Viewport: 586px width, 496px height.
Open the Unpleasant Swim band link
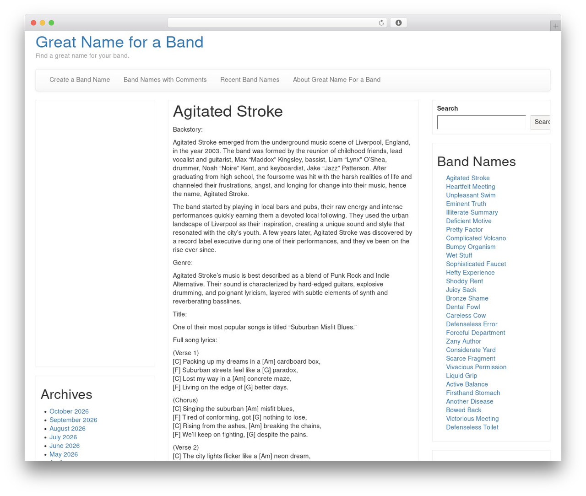(x=471, y=195)
